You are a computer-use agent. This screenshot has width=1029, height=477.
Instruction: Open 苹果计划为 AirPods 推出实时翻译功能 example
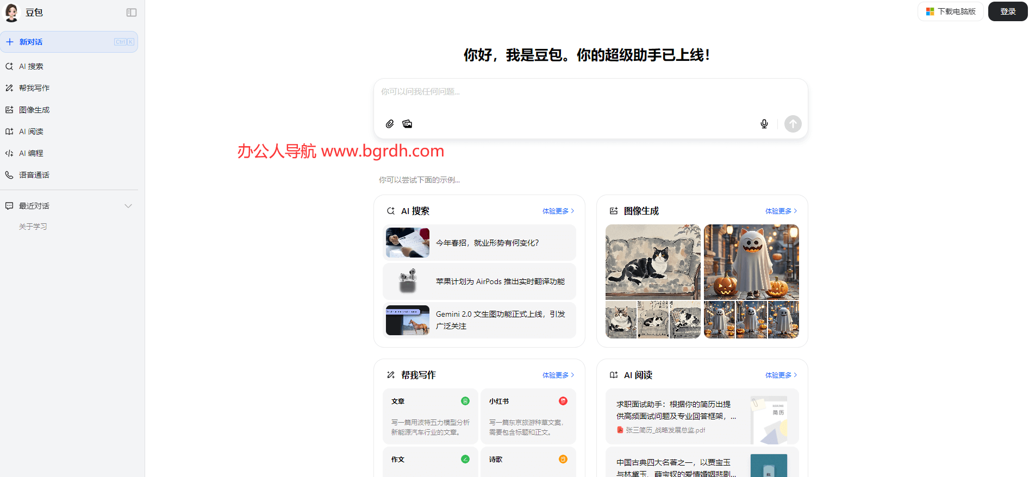(x=479, y=281)
